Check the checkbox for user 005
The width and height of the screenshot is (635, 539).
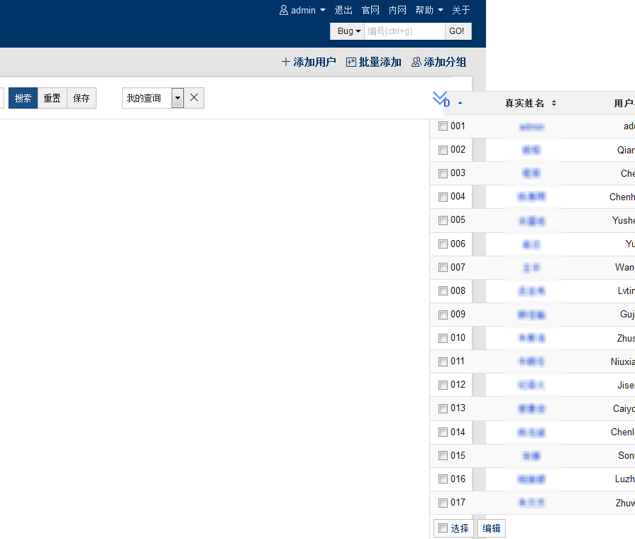click(443, 220)
